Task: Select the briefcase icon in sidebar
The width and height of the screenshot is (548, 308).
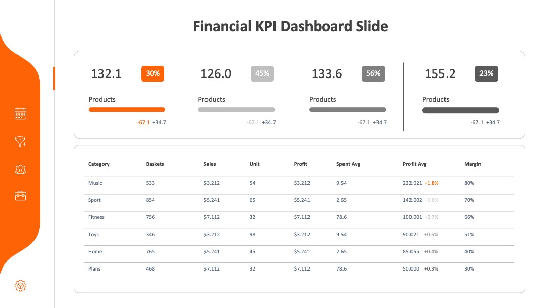Action: click(20, 196)
